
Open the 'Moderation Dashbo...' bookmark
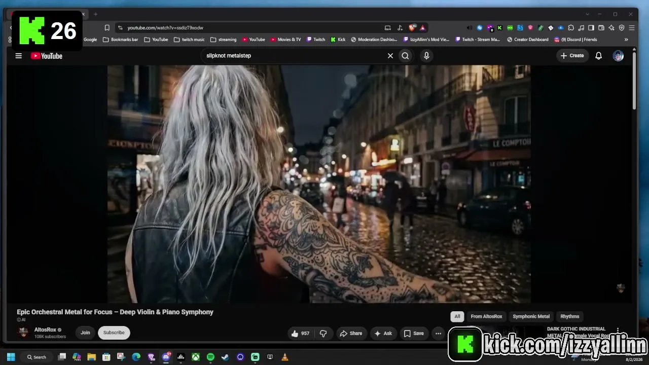coord(374,40)
